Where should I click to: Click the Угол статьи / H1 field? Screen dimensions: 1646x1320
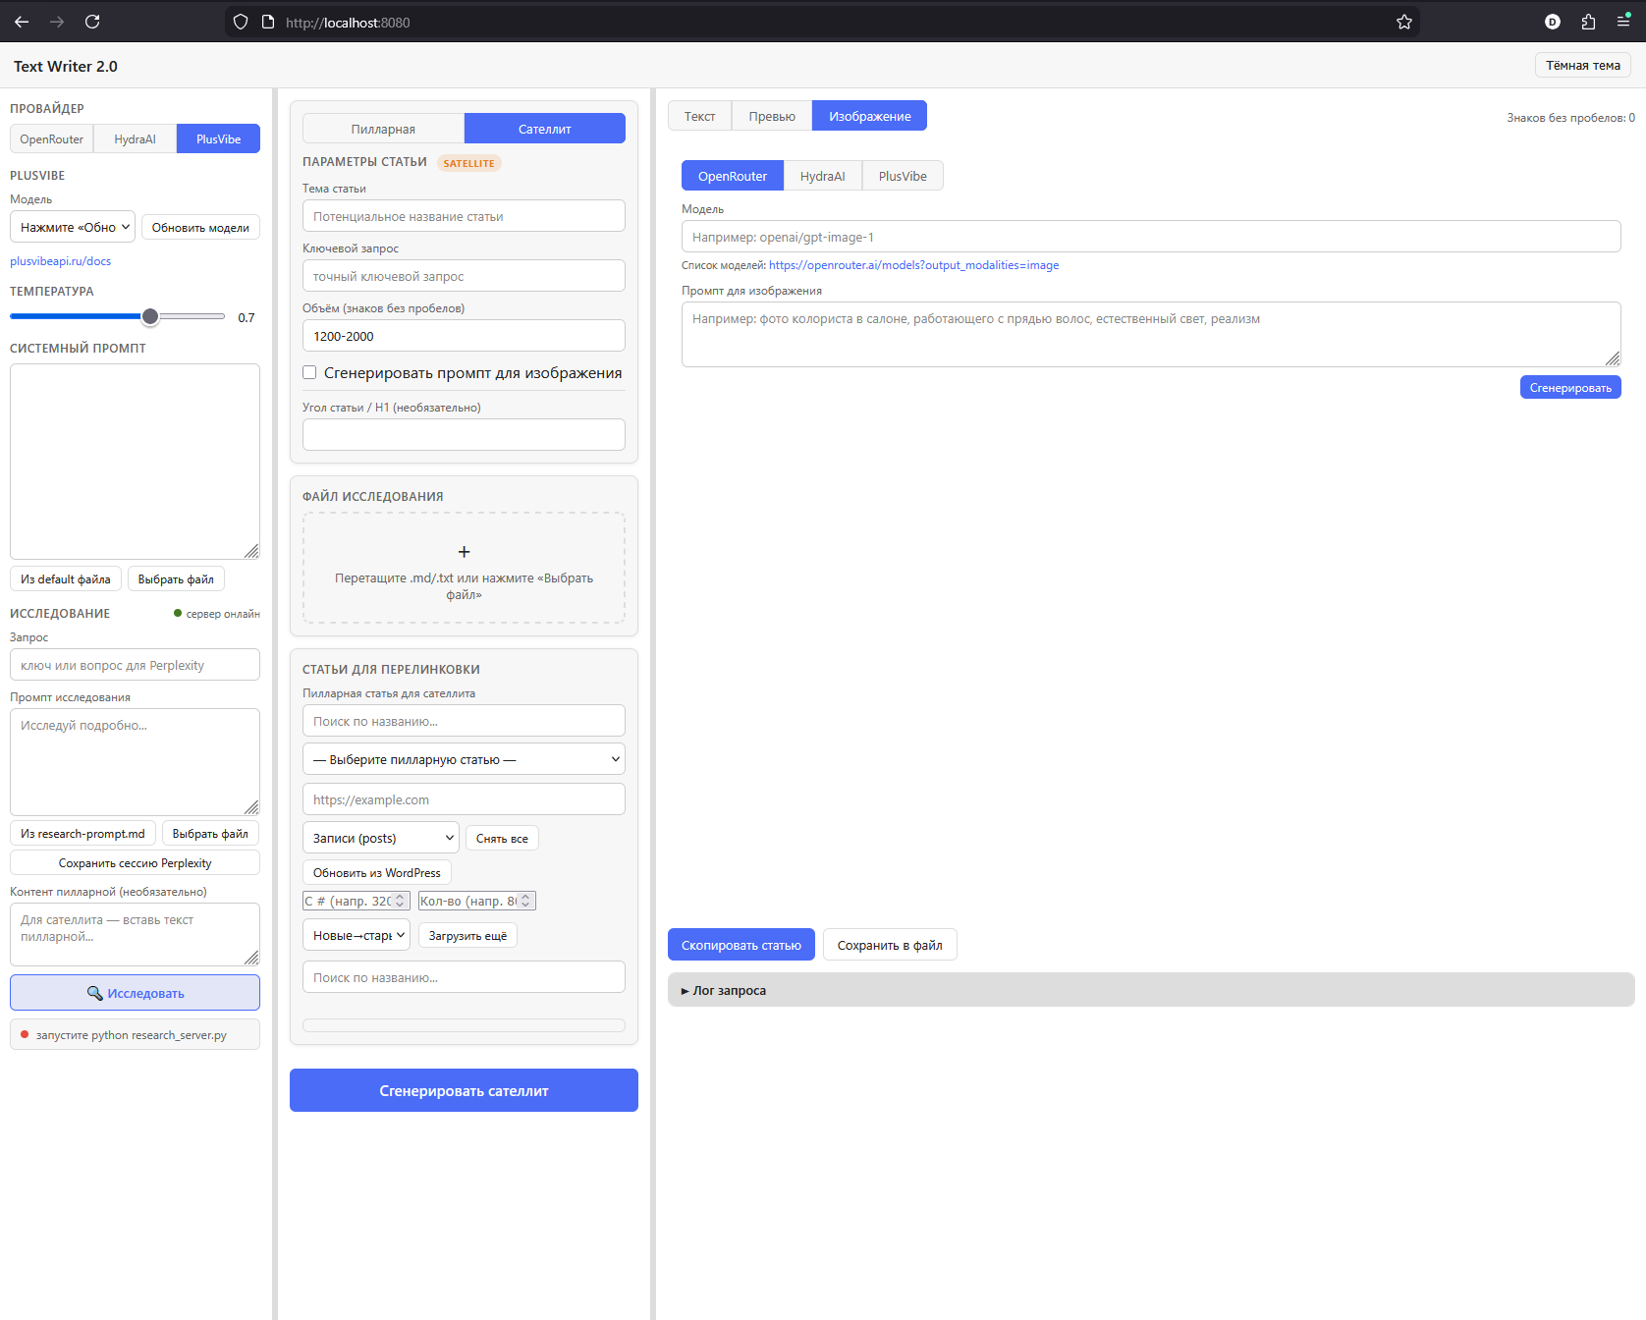coord(464,434)
